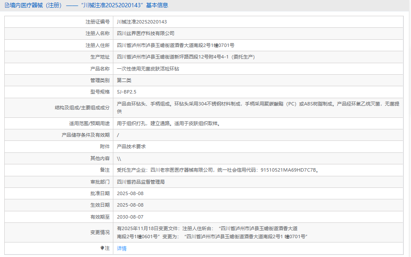Click registrant name 四川丝界医疗科技有限公司
The image size is (411, 257).
[145, 33]
